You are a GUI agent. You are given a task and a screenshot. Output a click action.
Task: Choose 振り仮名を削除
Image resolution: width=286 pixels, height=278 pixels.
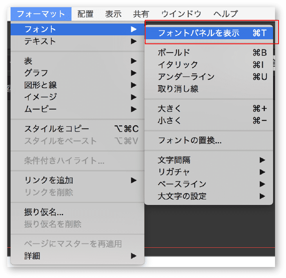point(78,224)
